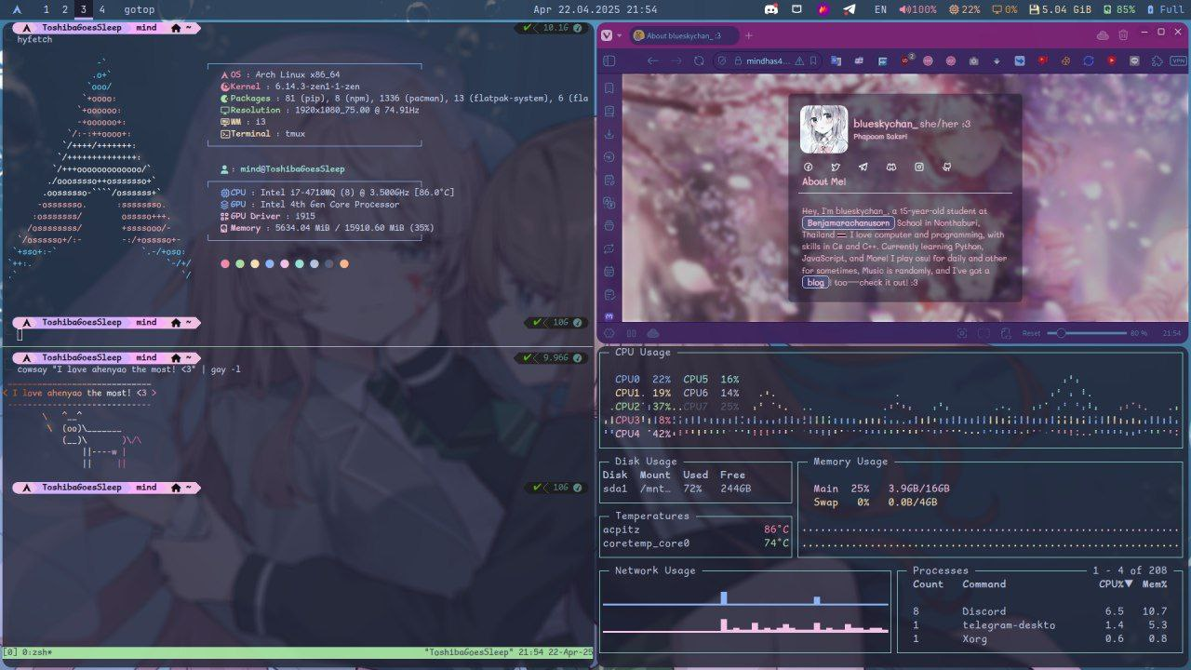Select the "About blueskychan_ :3" browser tab

(x=685, y=35)
